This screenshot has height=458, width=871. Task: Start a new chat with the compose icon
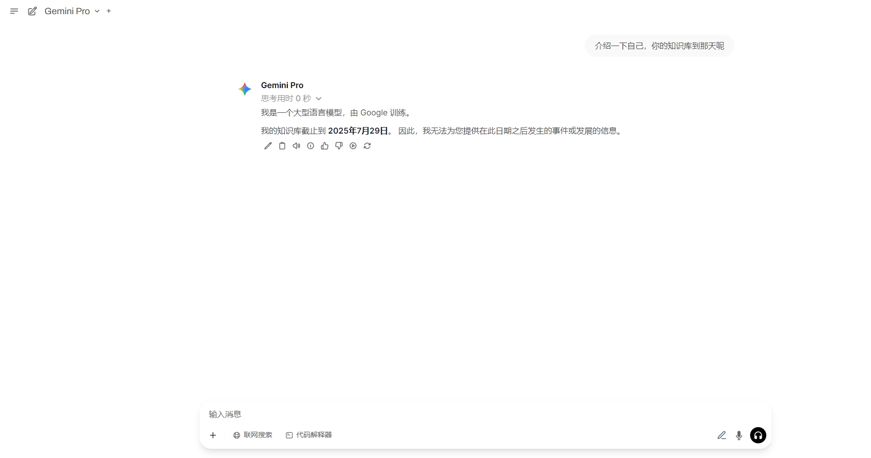pos(32,11)
